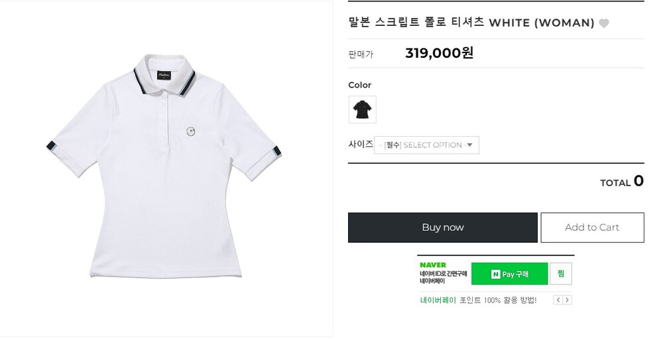Click the TOTAL amount text

click(621, 182)
